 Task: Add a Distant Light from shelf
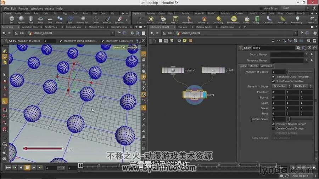218,20
